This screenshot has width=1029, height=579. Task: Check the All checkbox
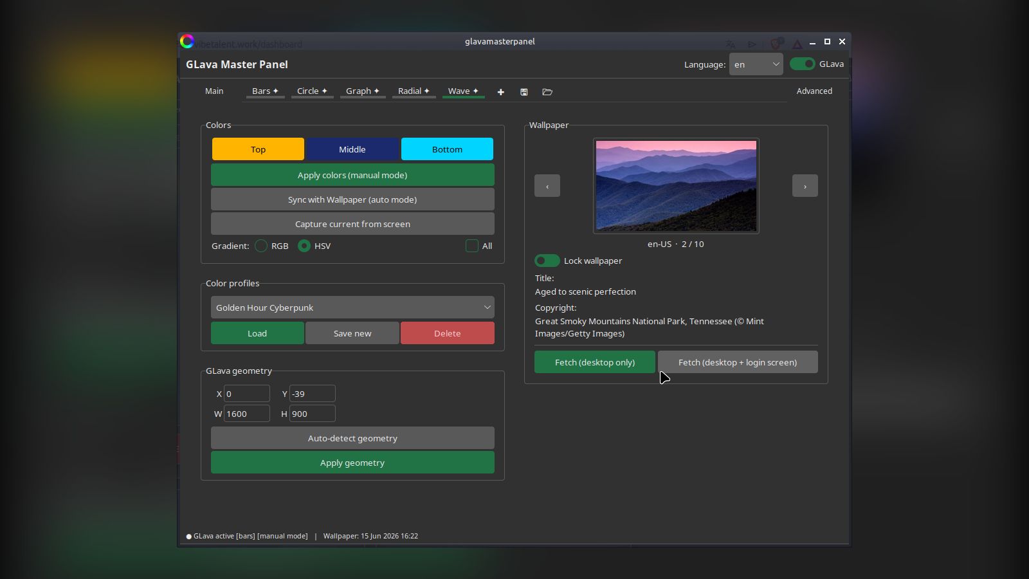click(472, 246)
